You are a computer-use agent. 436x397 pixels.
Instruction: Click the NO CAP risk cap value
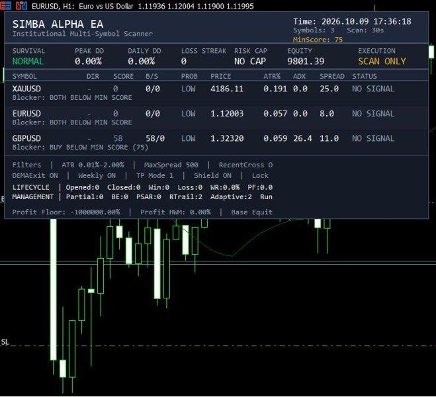coord(250,61)
